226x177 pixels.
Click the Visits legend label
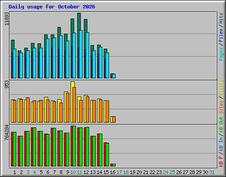(221, 88)
